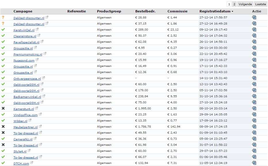This screenshot has width=268, height=166.
Task: Open the Revellspecialist.nl campaign link
Action: pos(26,42)
